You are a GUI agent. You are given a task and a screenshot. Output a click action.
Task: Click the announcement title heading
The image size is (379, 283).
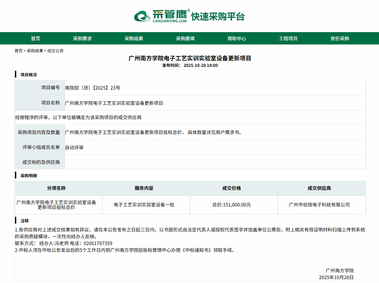(x=190, y=58)
